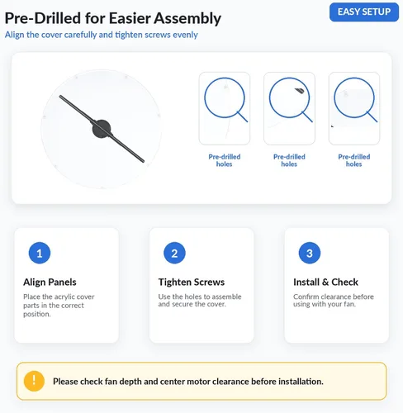Click the fan depth clearance warning text

[x=188, y=382]
